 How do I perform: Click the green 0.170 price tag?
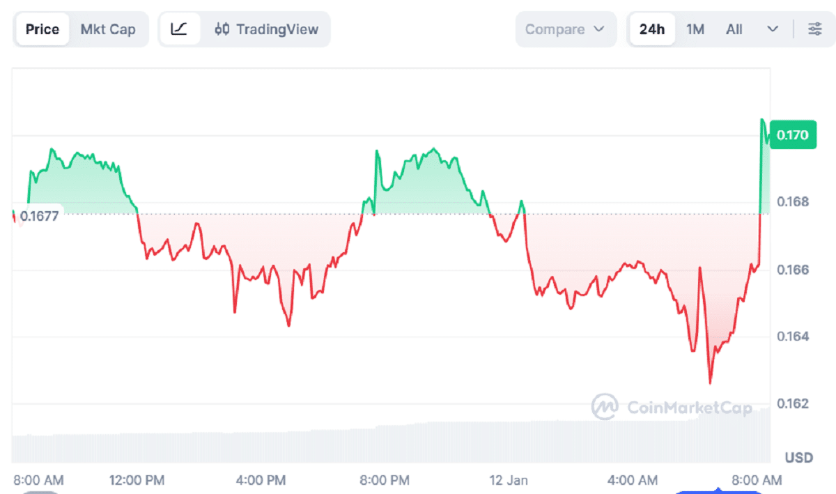point(794,134)
